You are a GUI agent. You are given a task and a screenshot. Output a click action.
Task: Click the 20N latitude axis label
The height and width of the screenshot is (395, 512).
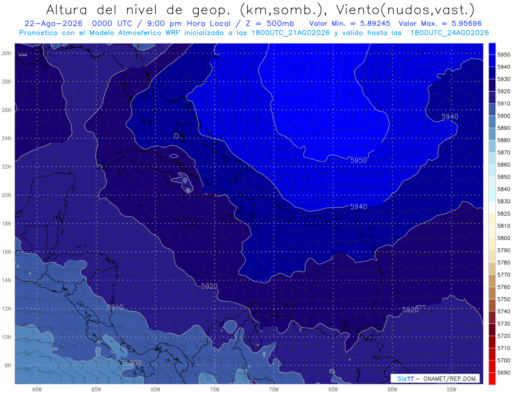click(x=6, y=195)
